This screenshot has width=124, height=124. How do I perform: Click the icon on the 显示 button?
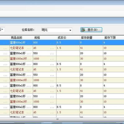83,30
